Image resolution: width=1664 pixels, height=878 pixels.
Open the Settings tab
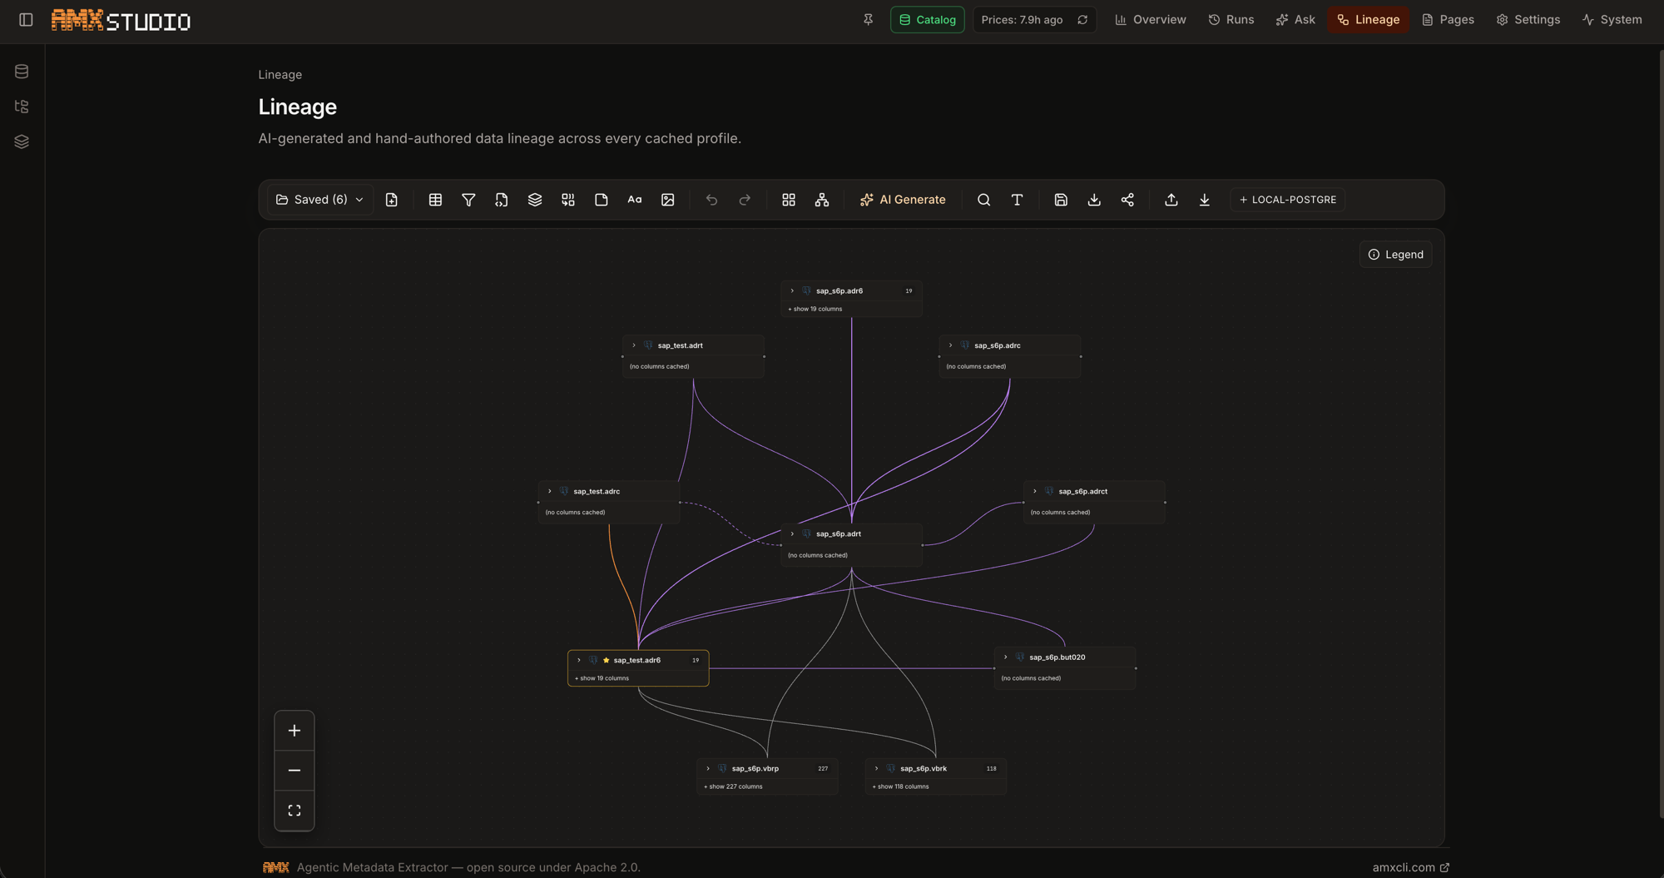1528,19
